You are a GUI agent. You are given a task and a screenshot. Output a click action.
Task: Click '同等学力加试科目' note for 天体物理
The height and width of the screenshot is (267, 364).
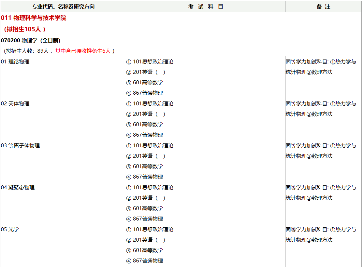click(x=306, y=104)
